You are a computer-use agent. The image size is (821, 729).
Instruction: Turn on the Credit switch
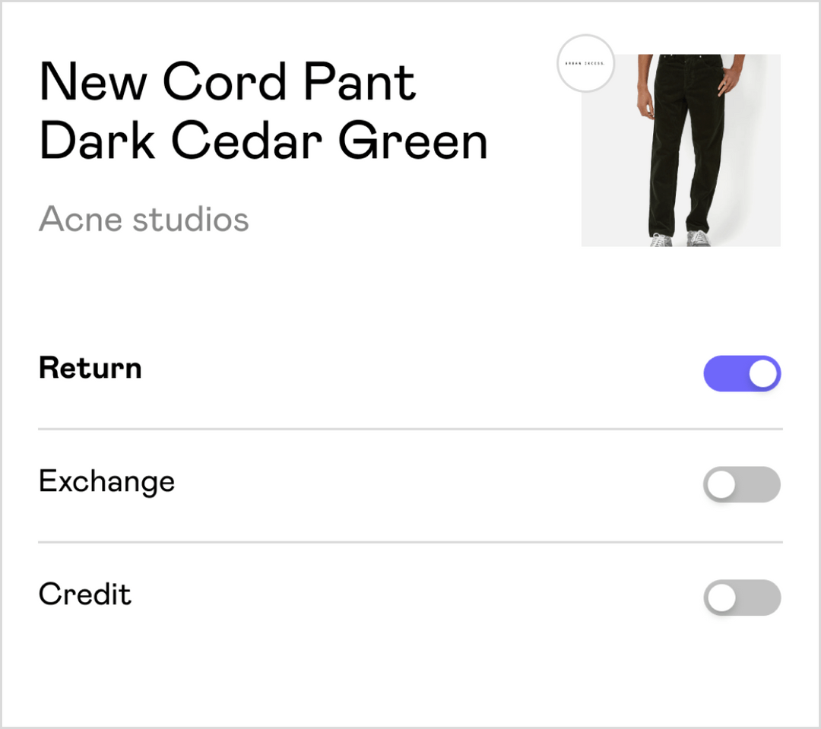742,597
